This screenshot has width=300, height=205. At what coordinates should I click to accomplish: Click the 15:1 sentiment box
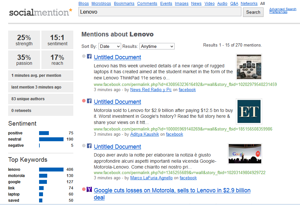click(57, 40)
